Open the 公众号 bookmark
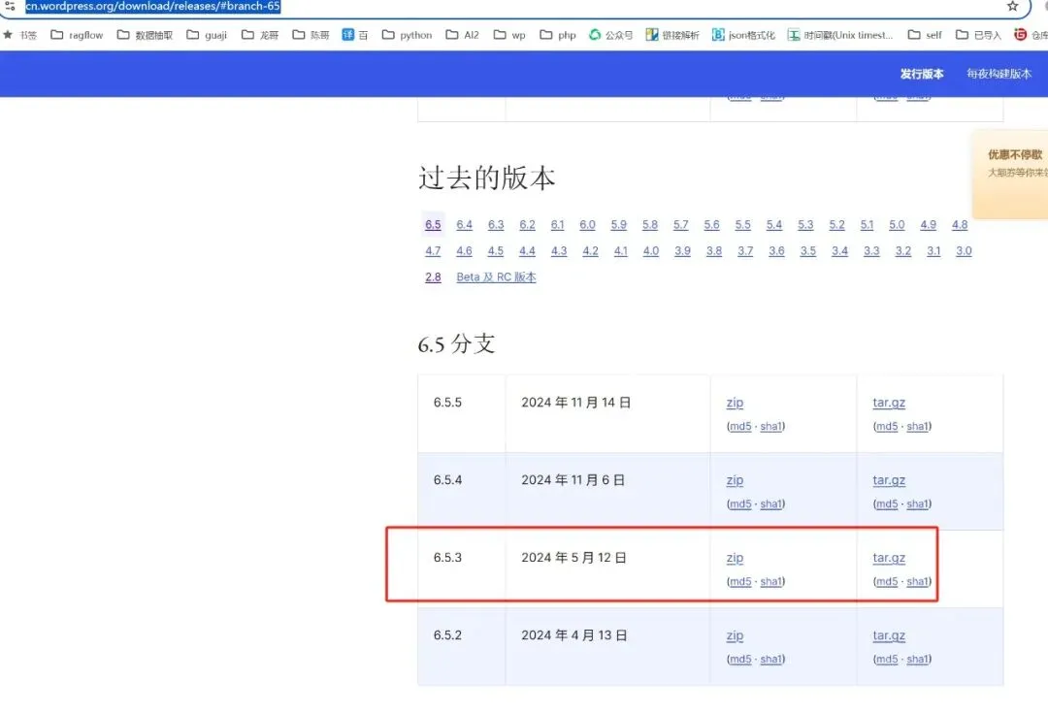This screenshot has height=714, width=1048. pyautogui.click(x=611, y=35)
